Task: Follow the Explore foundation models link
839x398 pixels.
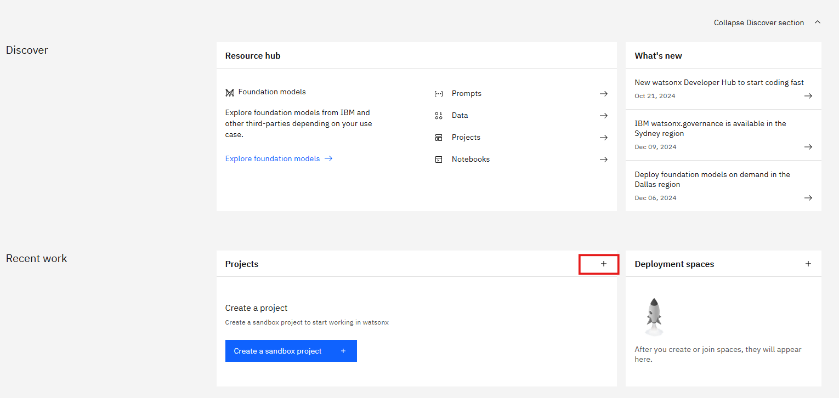Action: click(273, 158)
